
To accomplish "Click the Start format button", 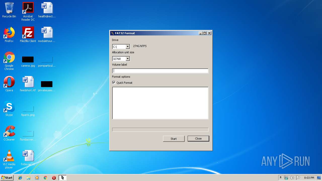I will 174,139.
